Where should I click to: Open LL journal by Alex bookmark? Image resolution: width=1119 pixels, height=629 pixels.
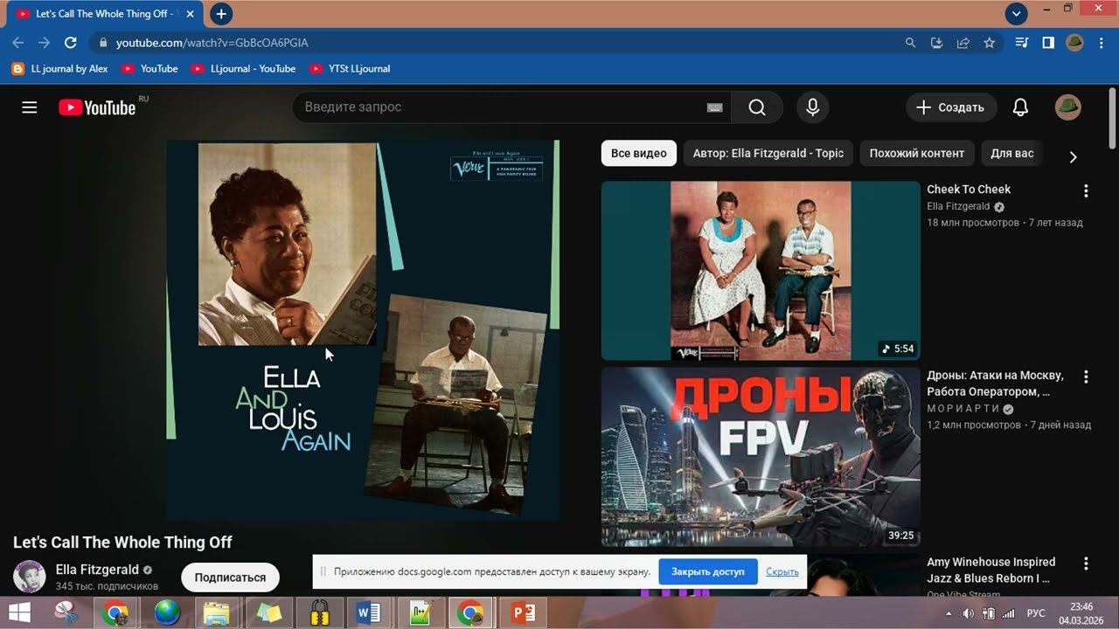[60, 68]
